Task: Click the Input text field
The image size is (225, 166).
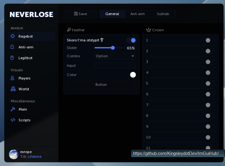Action: coord(115,65)
